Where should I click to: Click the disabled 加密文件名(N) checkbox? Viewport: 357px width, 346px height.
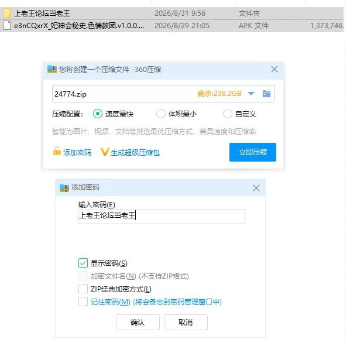coord(83,276)
